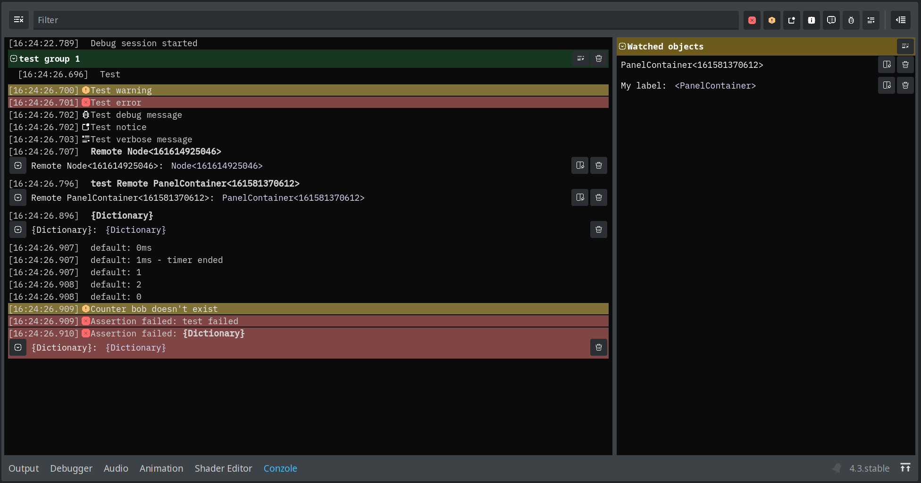
Task: Toggle verbose messages filter in toolbar
Action: click(871, 20)
